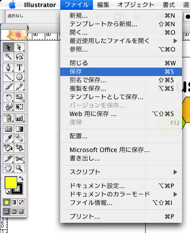This screenshot has height=233, width=190.
Task: Open the Illustrator application menu
Action: point(40,5)
